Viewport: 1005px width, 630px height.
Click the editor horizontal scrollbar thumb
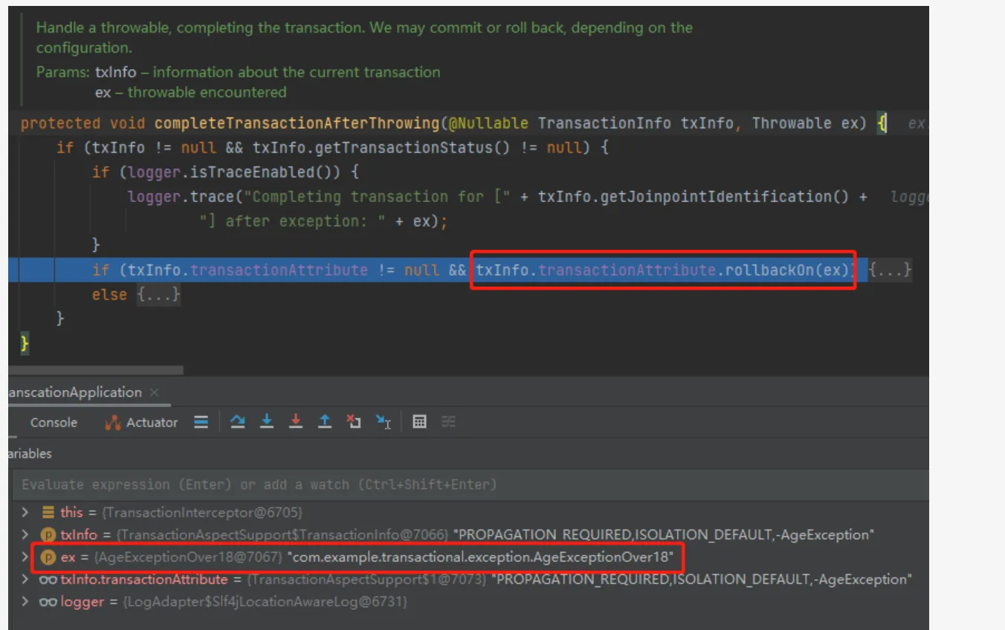95,368
